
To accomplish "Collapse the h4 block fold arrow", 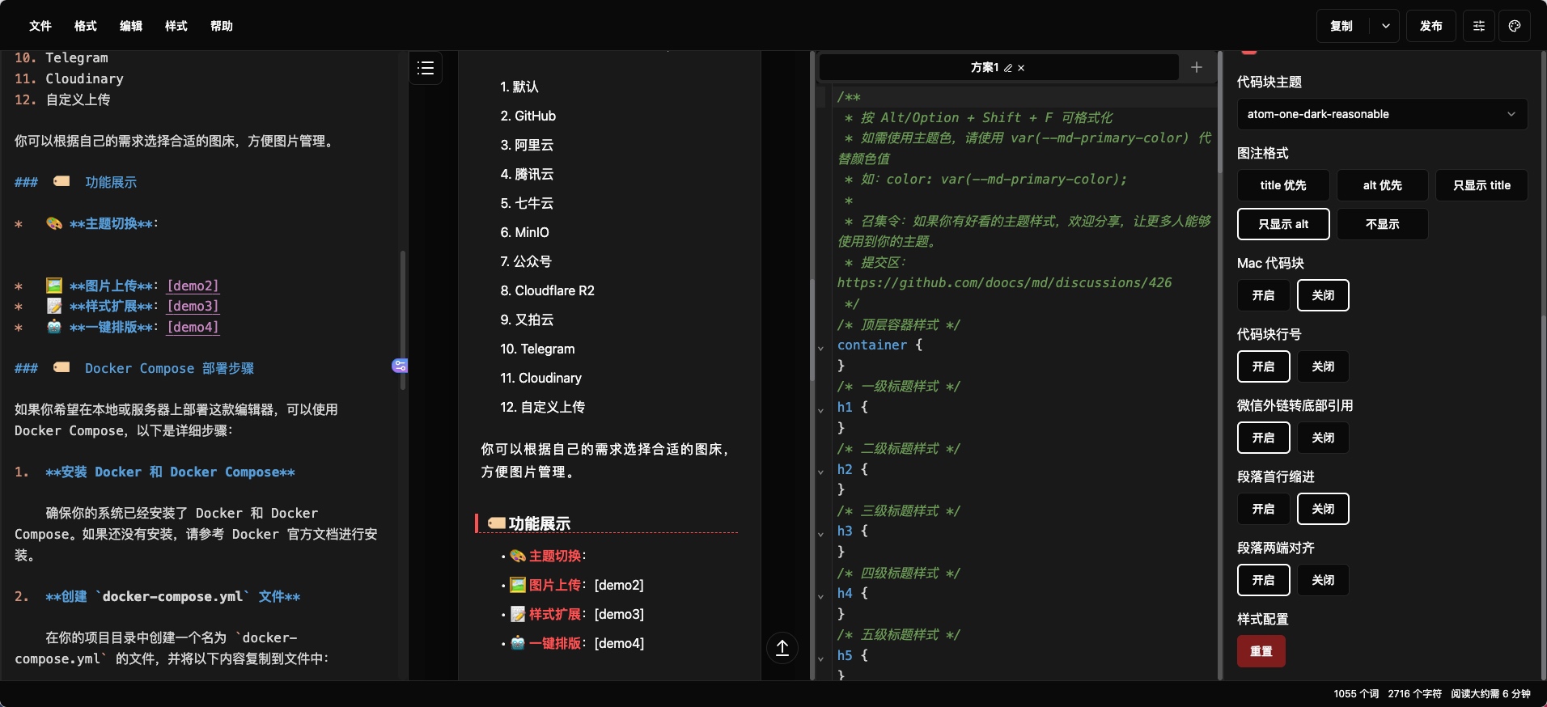I will click(820, 596).
